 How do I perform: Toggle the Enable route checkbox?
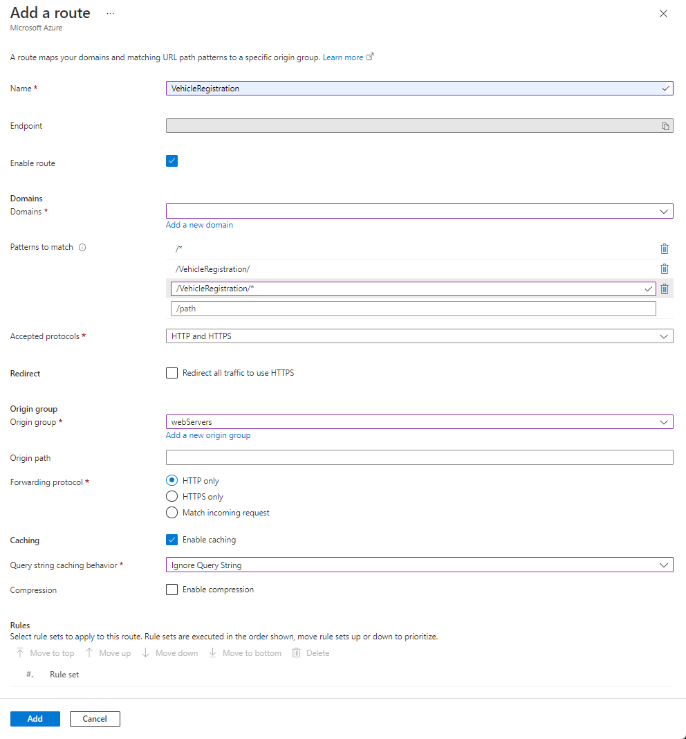pyautogui.click(x=172, y=161)
